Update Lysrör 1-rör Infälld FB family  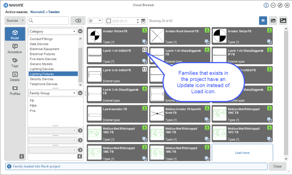(x=145, y=50)
